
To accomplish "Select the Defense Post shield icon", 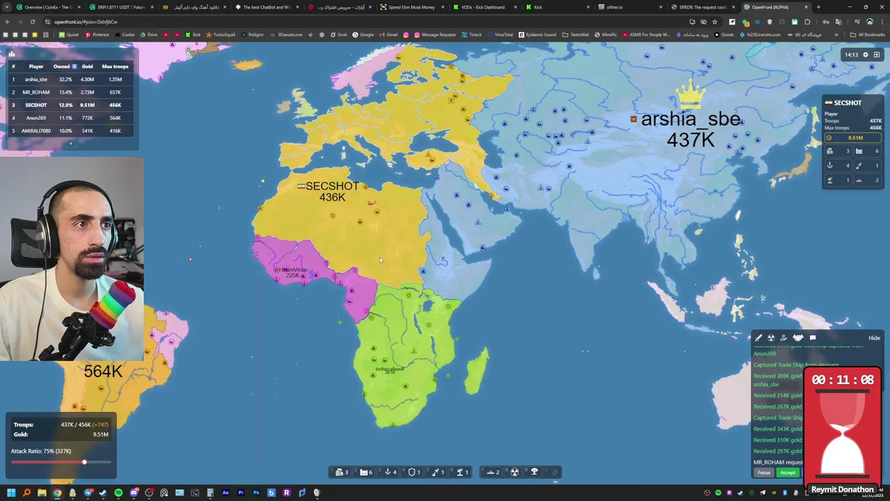I will pyautogui.click(x=412, y=472).
